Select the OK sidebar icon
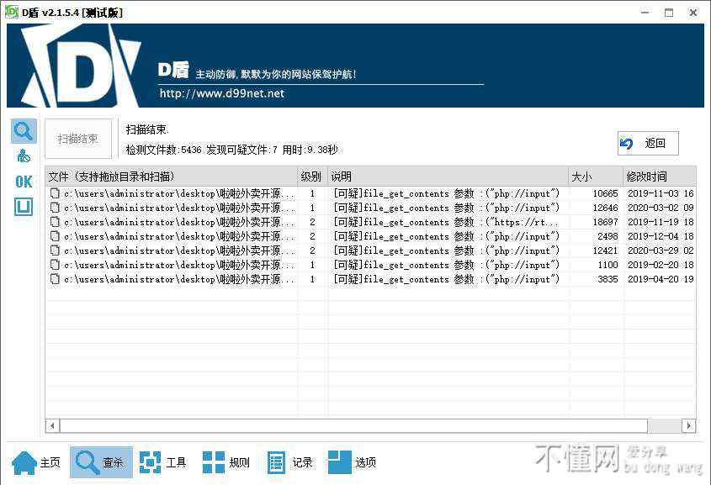711x485 pixels. click(x=24, y=182)
